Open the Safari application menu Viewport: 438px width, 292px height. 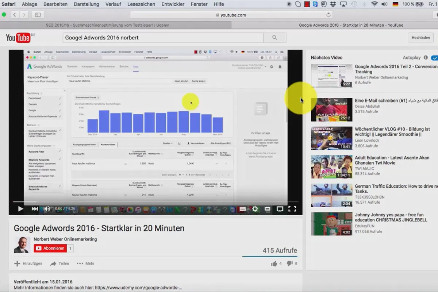[x=8, y=4]
